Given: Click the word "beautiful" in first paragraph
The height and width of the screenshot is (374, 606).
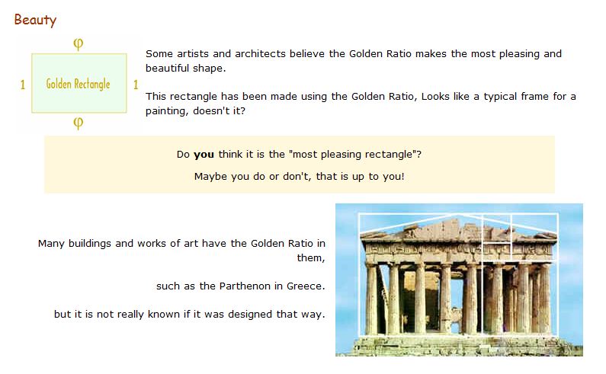Looking at the screenshot, I should click(x=168, y=68).
